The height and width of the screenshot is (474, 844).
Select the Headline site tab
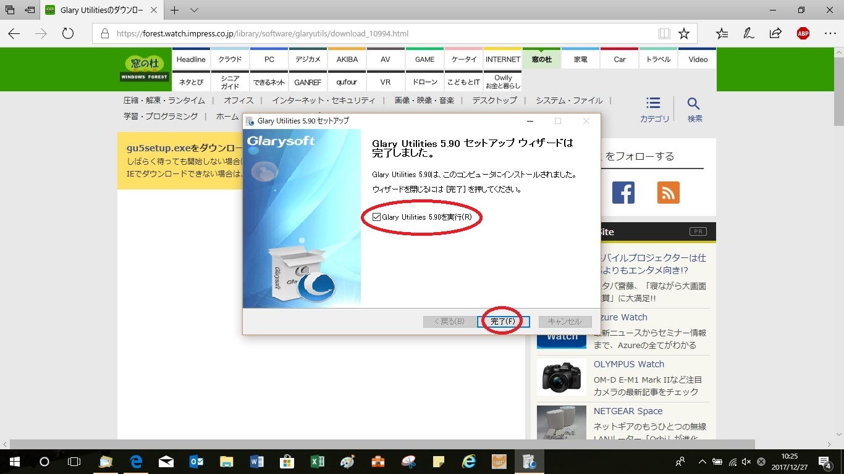191,59
